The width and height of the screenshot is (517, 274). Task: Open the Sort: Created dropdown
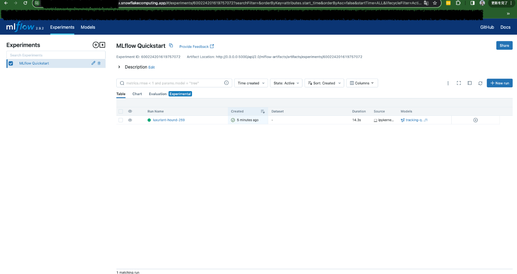324,83
